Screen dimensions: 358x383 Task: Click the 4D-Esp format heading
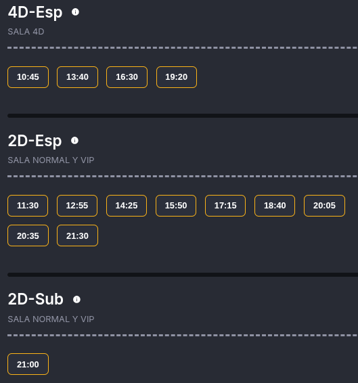(x=35, y=12)
